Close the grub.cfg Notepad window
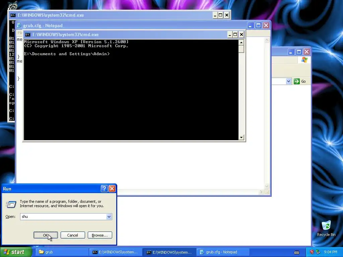 tap(266, 25)
